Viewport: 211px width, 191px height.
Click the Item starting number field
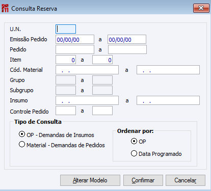(66, 60)
